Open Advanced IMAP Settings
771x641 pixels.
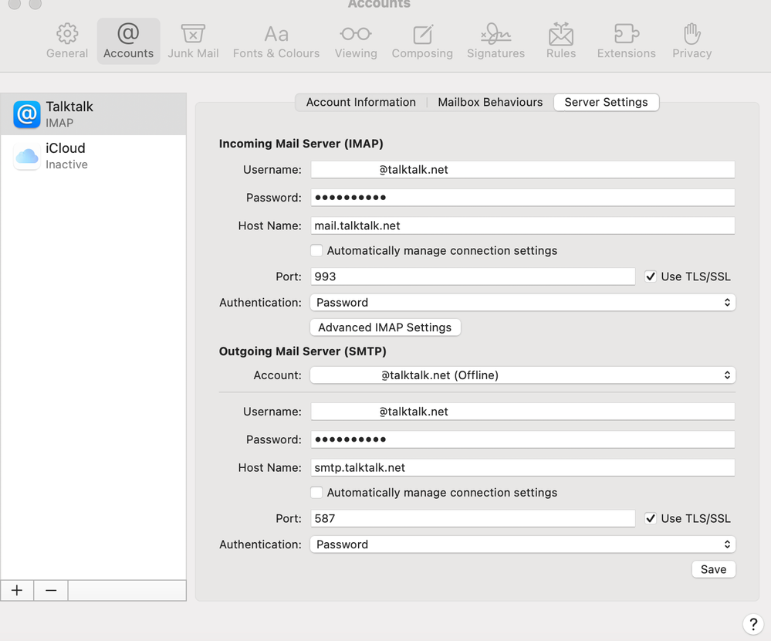click(x=384, y=327)
